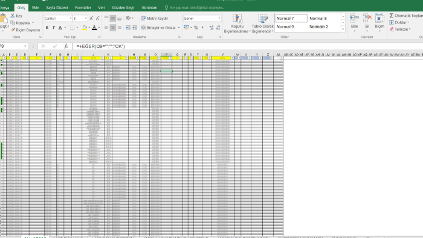Click the borders grid icon

tap(73, 28)
